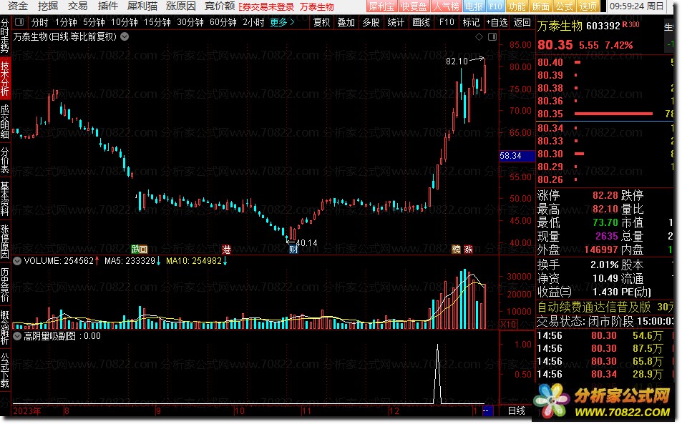Expand the VOLUME indicator chevron

pyautogui.click(x=17, y=261)
